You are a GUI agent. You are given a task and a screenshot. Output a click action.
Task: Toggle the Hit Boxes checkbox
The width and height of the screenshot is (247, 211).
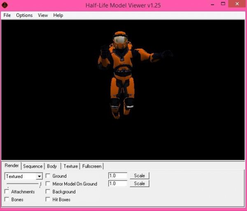coord(48,199)
